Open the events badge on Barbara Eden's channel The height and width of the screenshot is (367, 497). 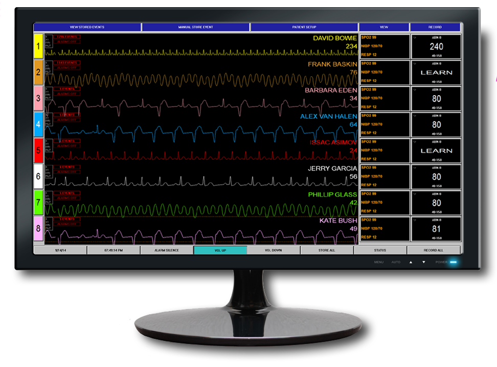(x=67, y=89)
